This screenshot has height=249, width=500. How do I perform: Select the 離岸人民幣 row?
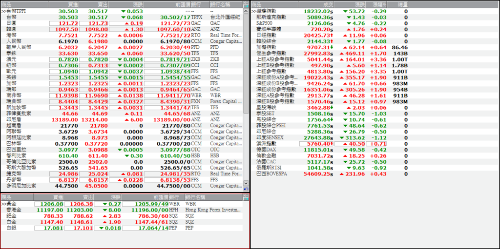[x=122, y=47]
